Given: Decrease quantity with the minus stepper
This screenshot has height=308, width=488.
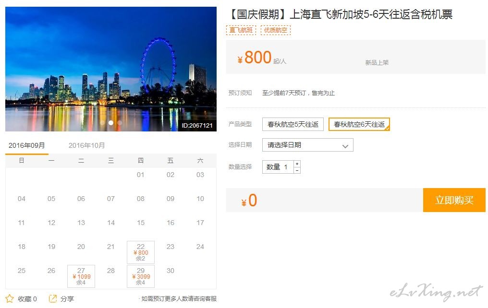Looking at the screenshot, I should pos(297,170).
